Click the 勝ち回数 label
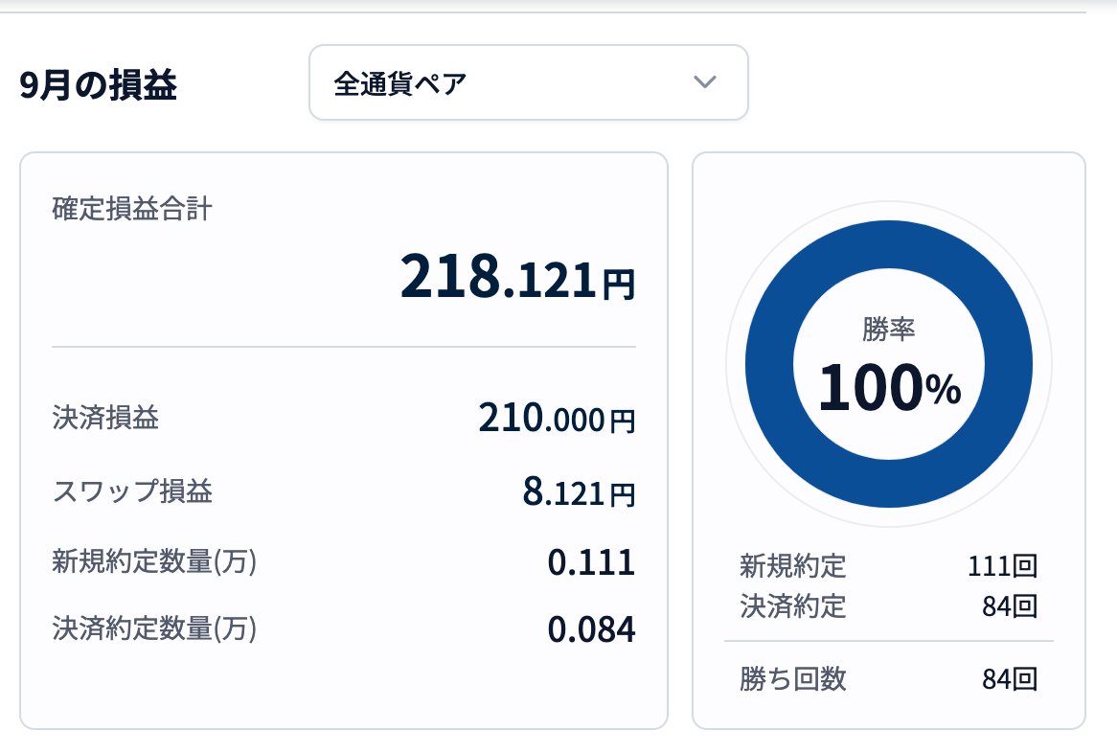 793,679
